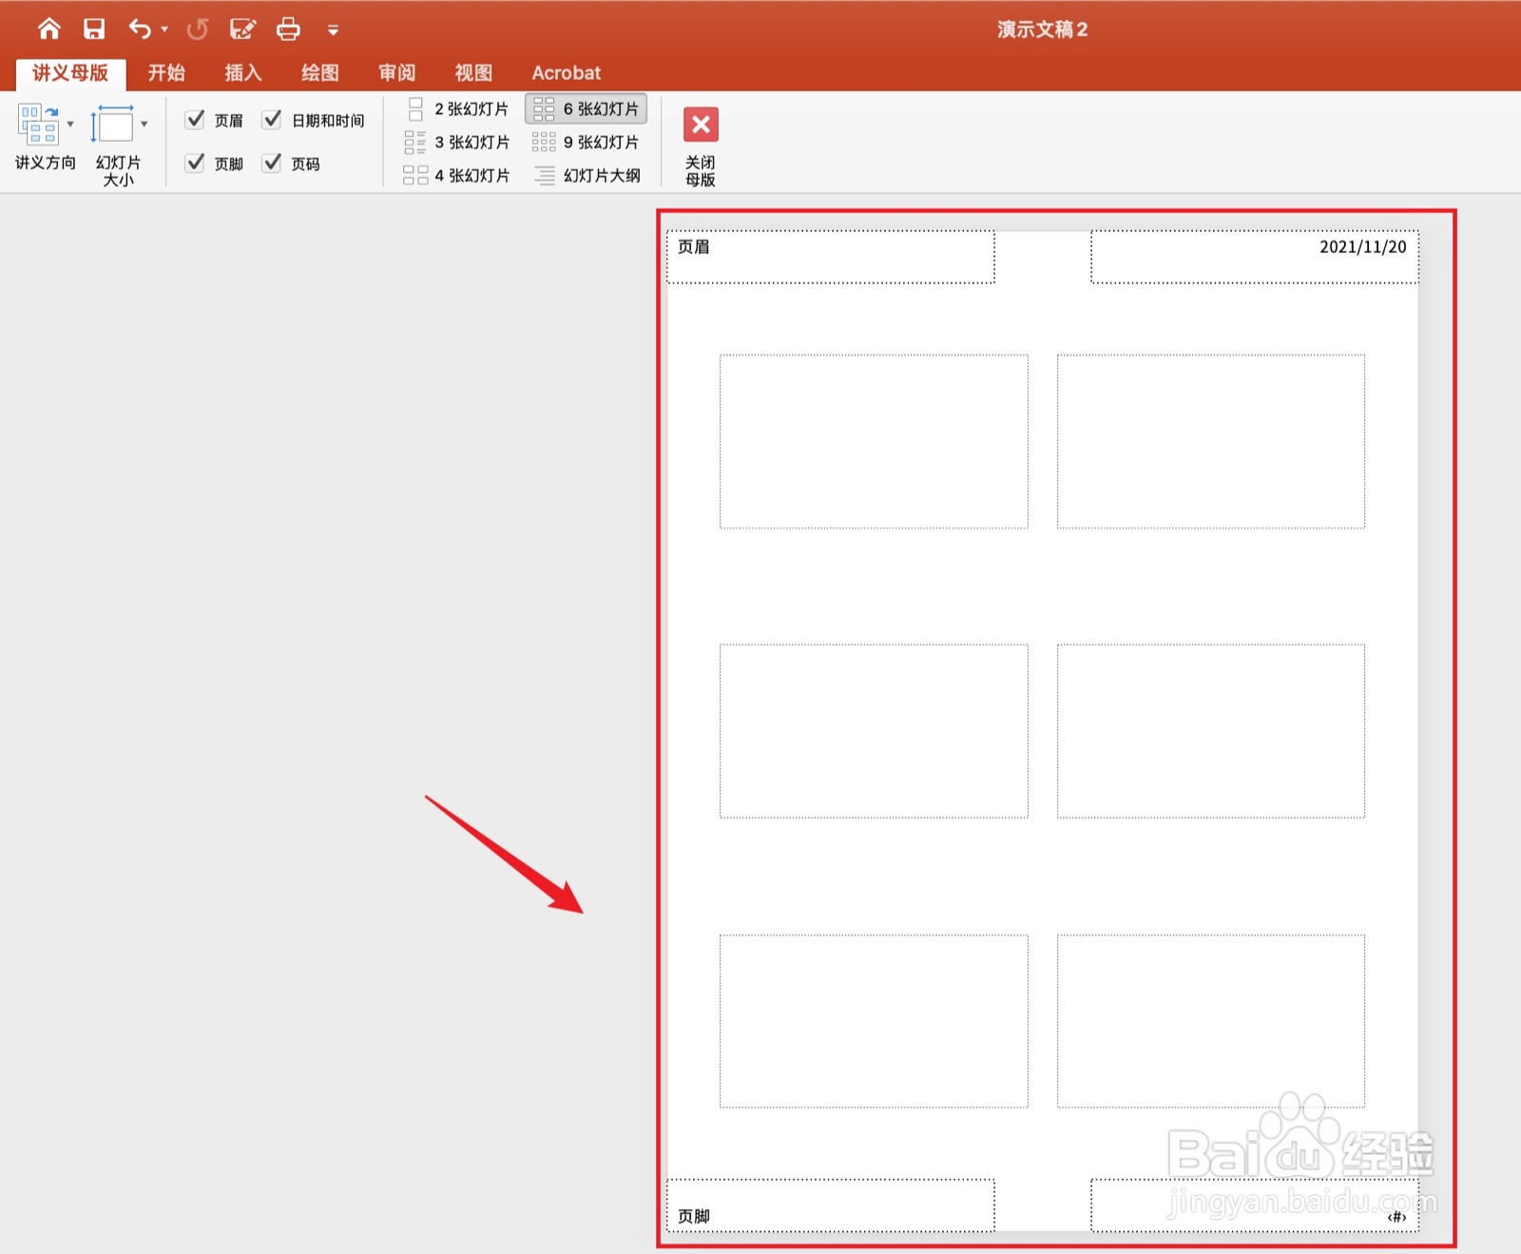Click the 页眉 header placeholder

831,257
